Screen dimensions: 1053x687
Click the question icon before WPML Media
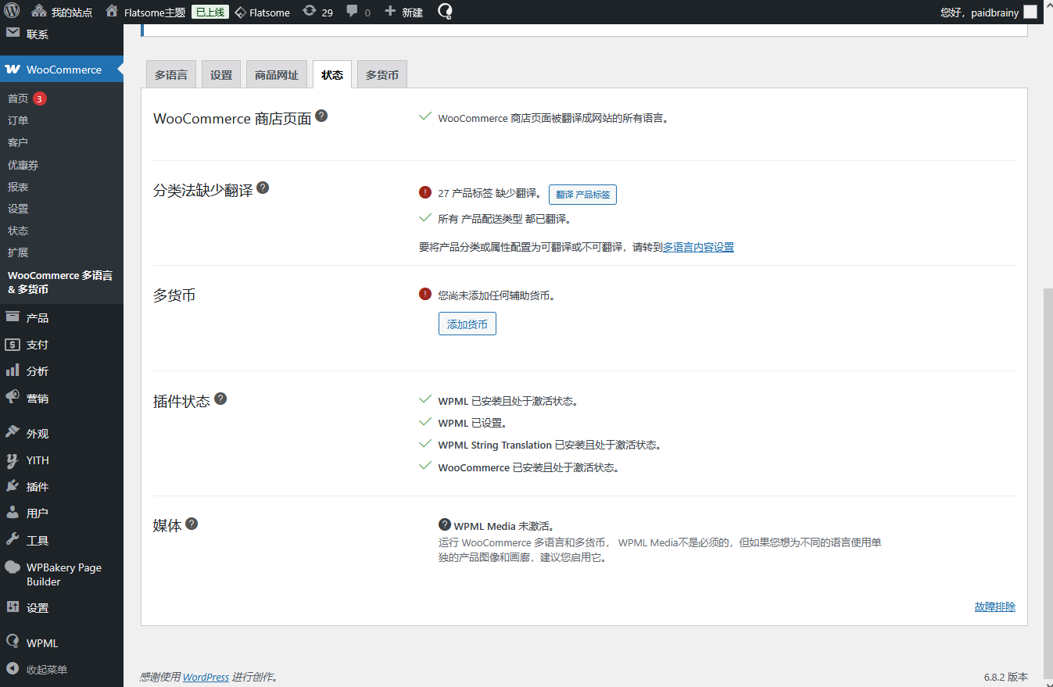[x=445, y=524]
